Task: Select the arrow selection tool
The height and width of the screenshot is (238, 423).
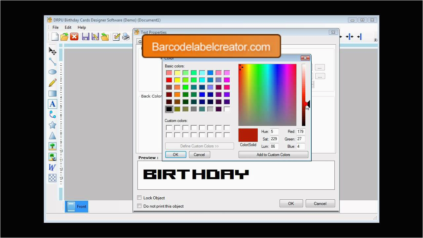Action: pyautogui.click(x=52, y=51)
